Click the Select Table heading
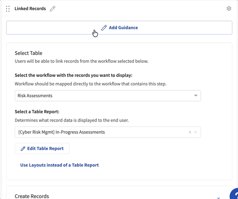 tap(29, 53)
